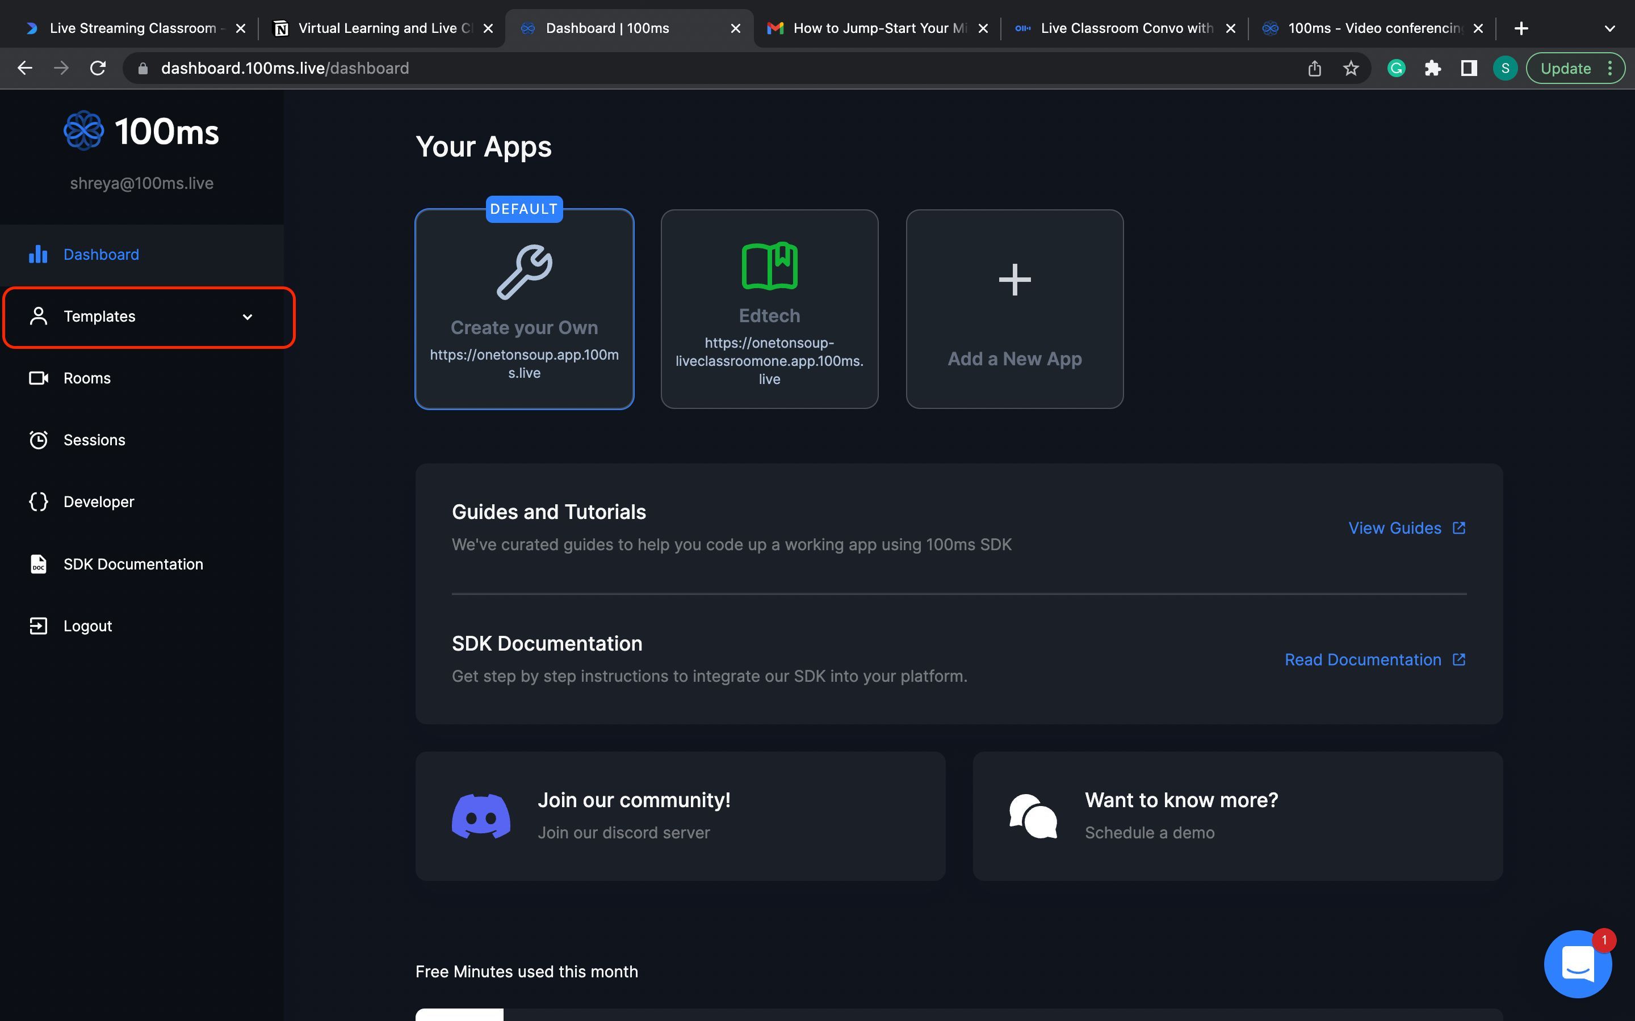Switch to 100ms - Video conferencing tab
Screen dimensions: 1635x1021
click(1373, 28)
